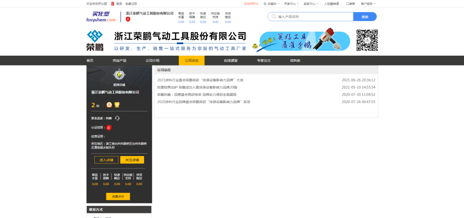Screen dimensions: 464x218
Task: Open news 荣鹏林峰：品牌盛会再获殊荣
Action: coord(197,95)
